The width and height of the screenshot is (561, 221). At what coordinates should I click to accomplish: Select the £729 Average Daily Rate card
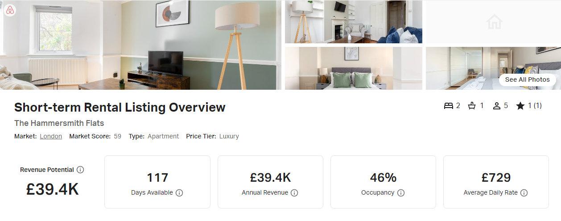pyautogui.click(x=496, y=182)
